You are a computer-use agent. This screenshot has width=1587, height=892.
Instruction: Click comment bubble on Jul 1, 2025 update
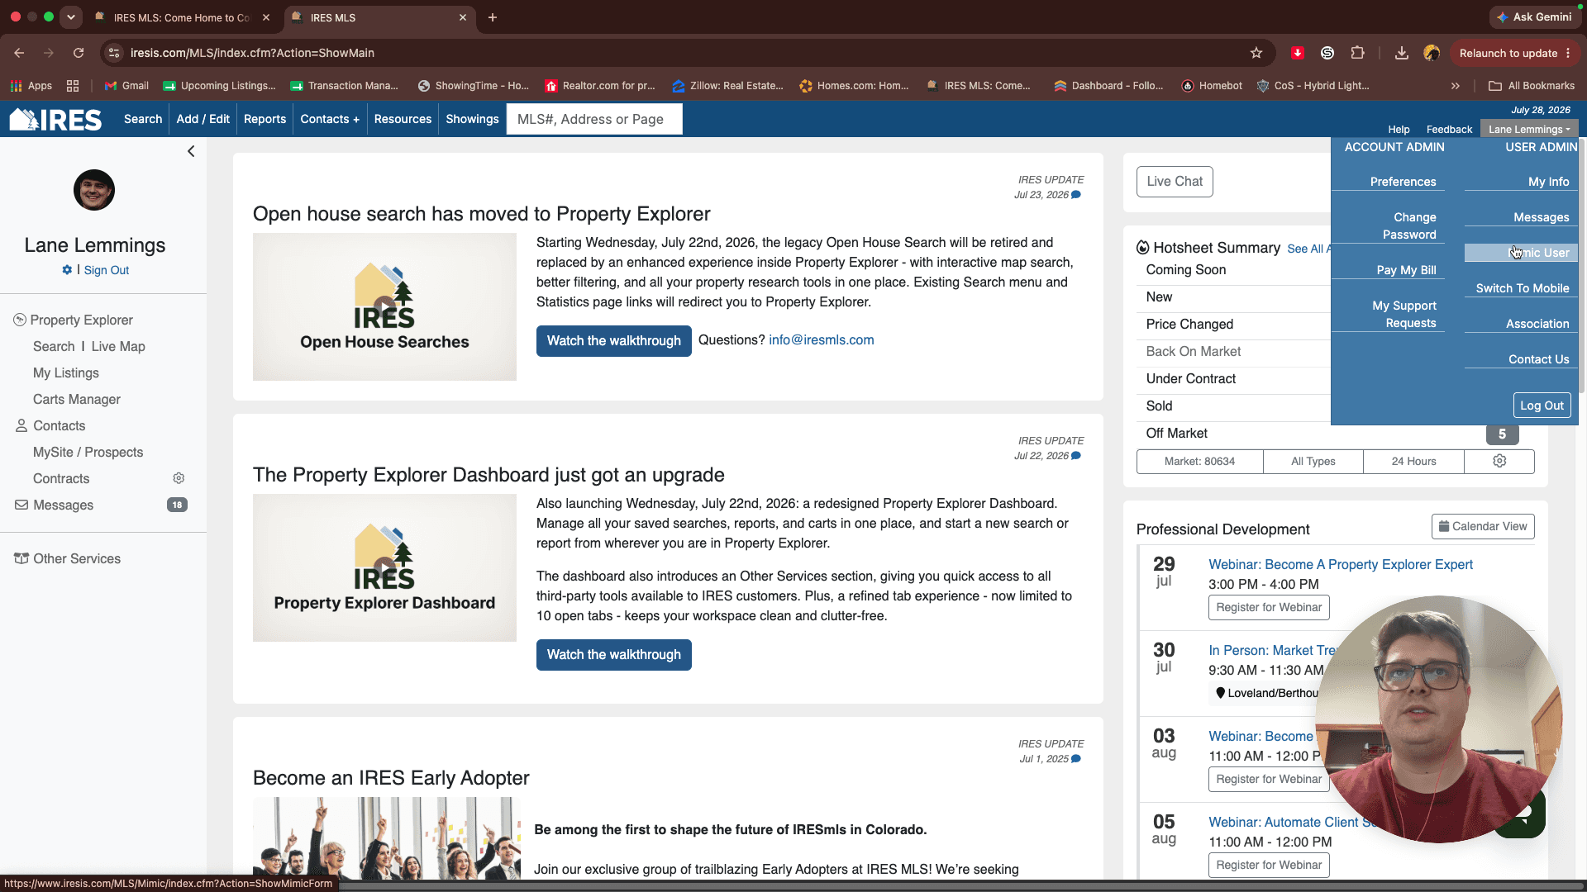[1076, 759]
